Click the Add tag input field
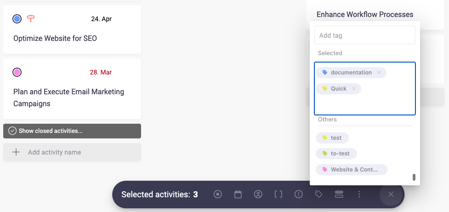This screenshot has height=212, width=449. click(365, 35)
